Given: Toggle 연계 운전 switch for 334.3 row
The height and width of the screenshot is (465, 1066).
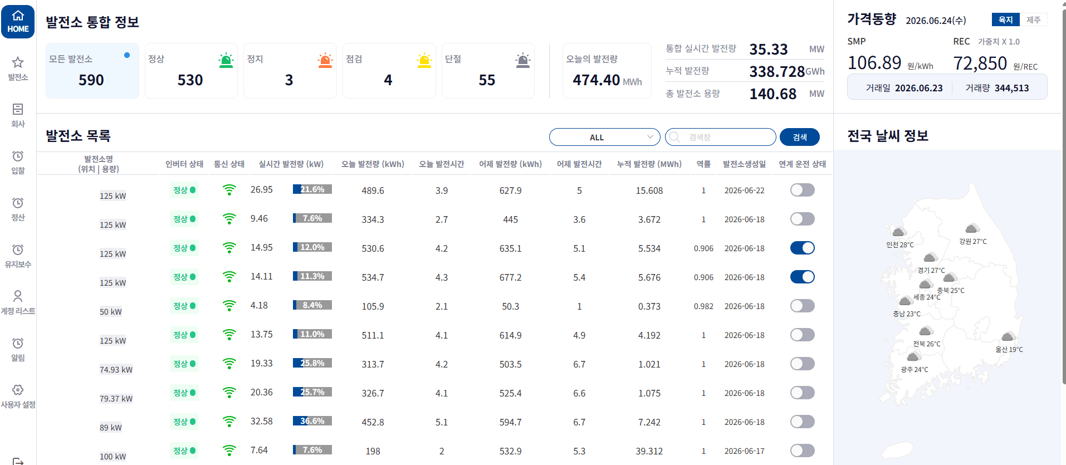Looking at the screenshot, I should pos(802,219).
